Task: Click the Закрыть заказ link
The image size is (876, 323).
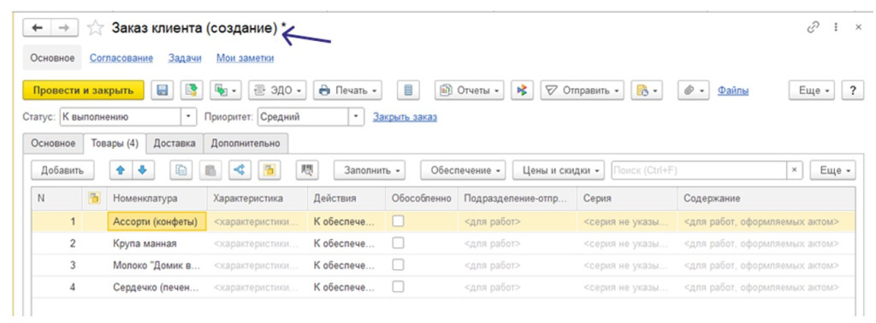Action: pyautogui.click(x=405, y=117)
